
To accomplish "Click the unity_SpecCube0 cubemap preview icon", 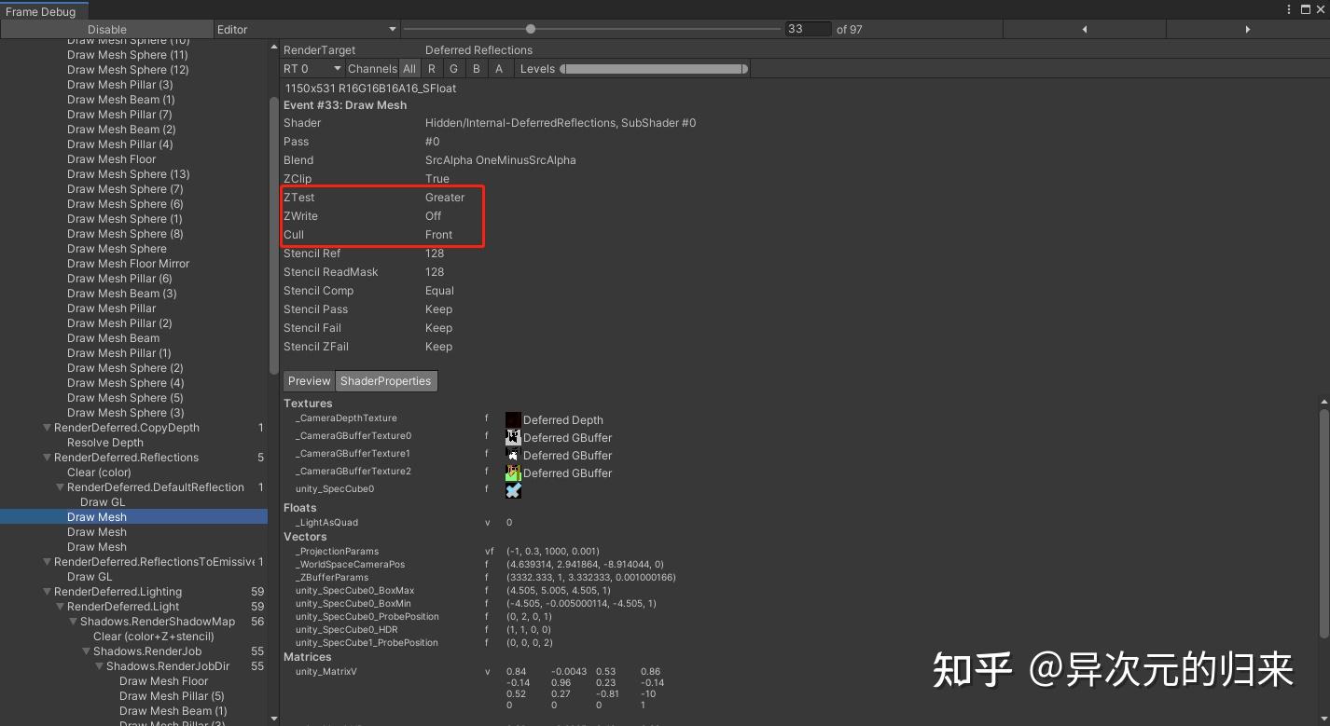I will pos(513,490).
